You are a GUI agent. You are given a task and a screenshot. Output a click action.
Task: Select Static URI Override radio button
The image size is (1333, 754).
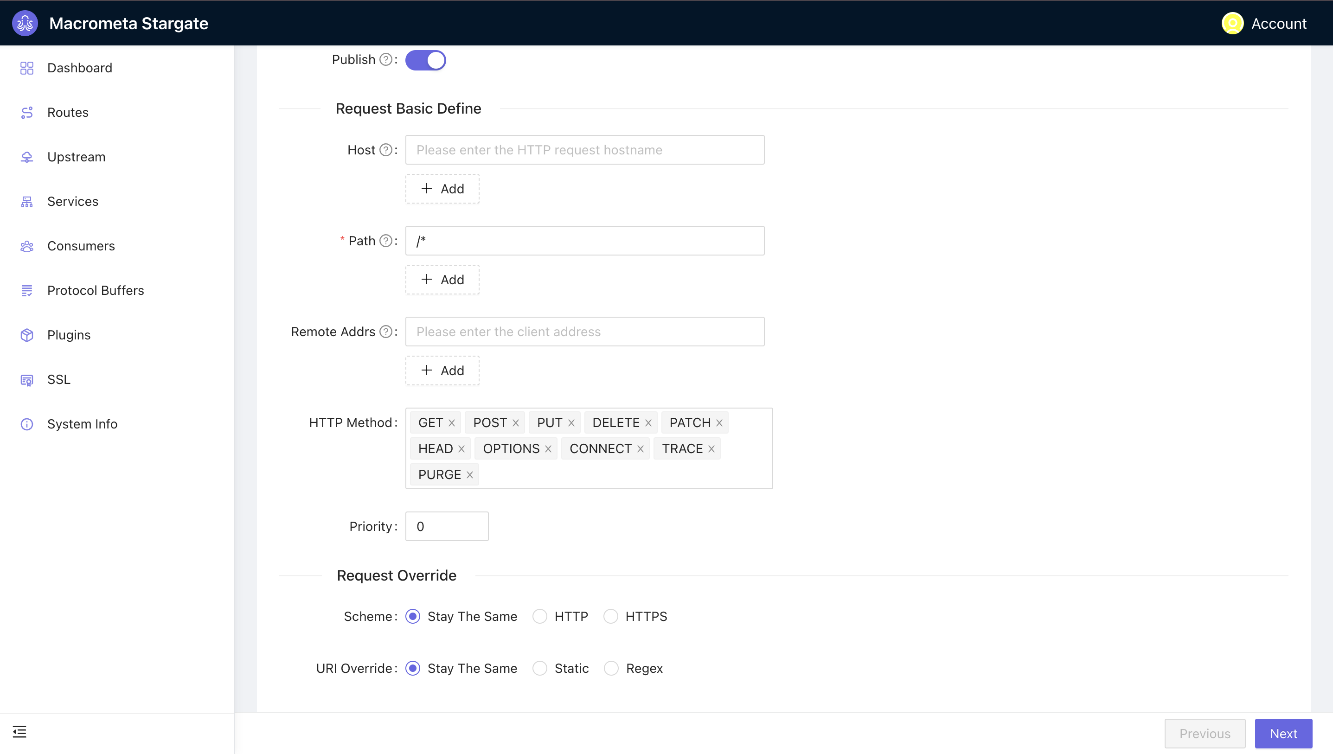(539, 668)
